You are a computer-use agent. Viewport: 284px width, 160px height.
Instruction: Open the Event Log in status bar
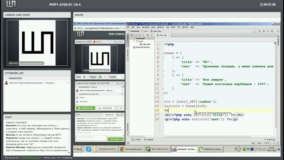pos(269,140)
